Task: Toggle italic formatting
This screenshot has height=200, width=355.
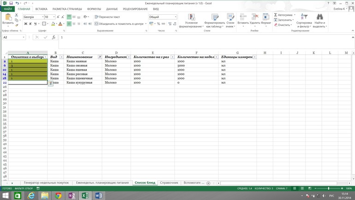Action: [x=30, y=24]
